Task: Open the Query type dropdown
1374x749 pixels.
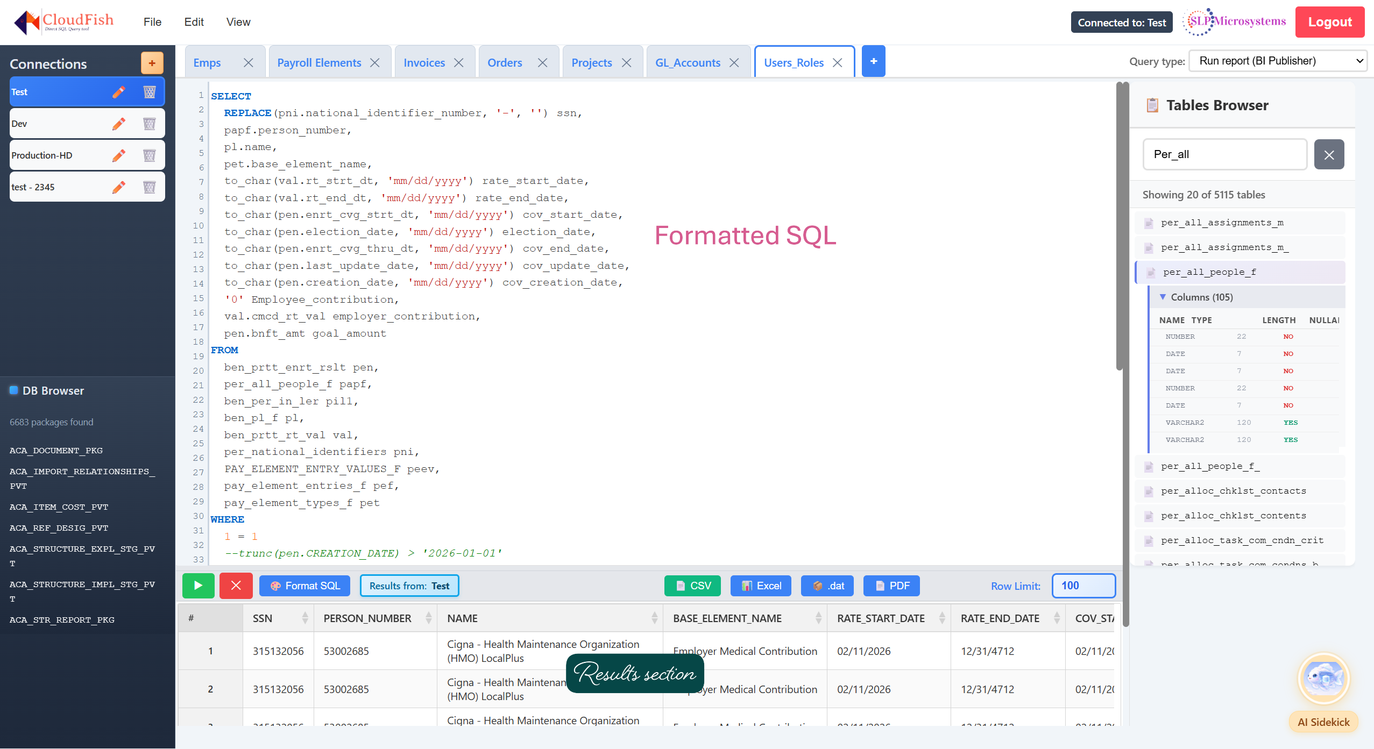Action: click(x=1277, y=61)
